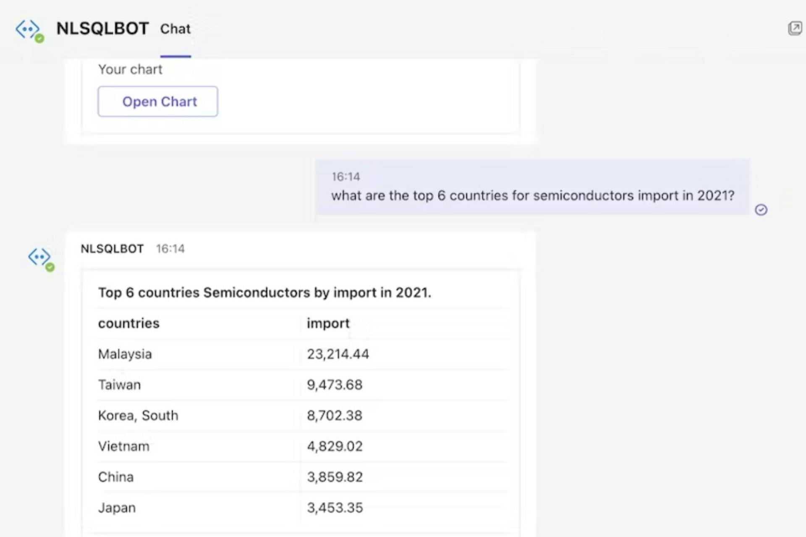Viewport: 806px width, 537px height.
Task: Click the countries column header
Action: [129, 323]
